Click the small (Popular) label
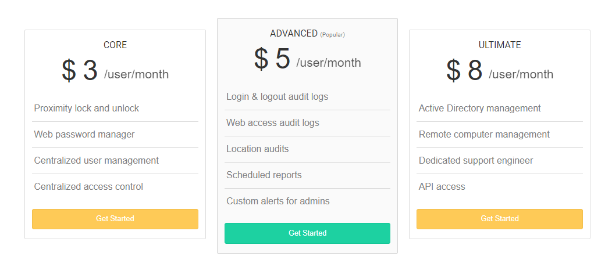The height and width of the screenshot is (267, 612). pyautogui.click(x=332, y=35)
